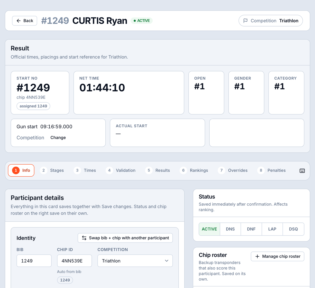Image resolution: width=315 pixels, height=288 pixels.
Task: Click the Auto from bib 1249 pill
Action: click(65, 280)
